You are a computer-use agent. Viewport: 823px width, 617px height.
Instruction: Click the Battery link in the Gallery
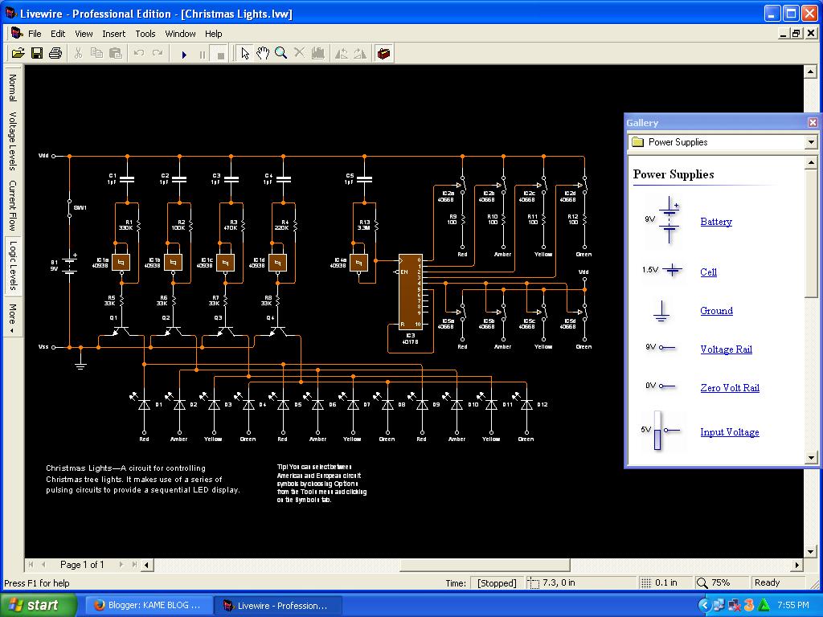(x=715, y=222)
